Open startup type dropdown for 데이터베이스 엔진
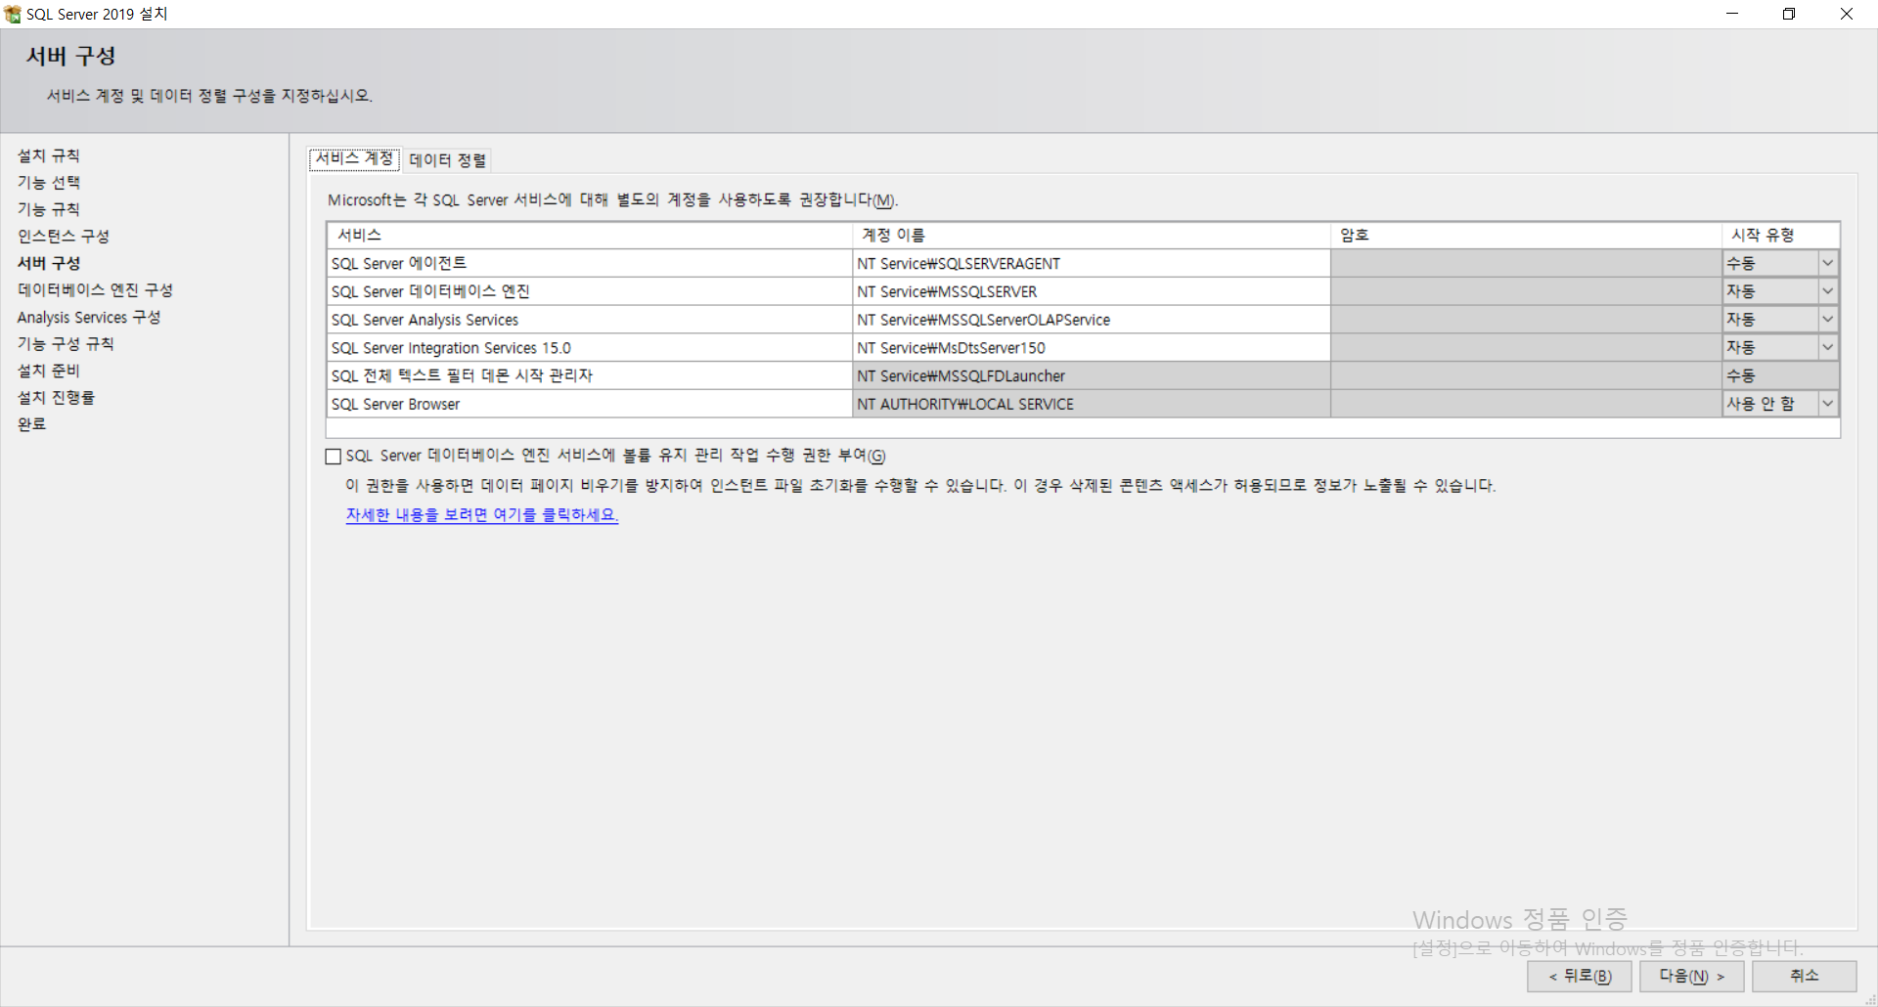1878x1007 pixels. [x=1827, y=291]
